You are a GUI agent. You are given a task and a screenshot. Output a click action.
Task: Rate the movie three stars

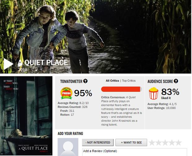point(165,143)
